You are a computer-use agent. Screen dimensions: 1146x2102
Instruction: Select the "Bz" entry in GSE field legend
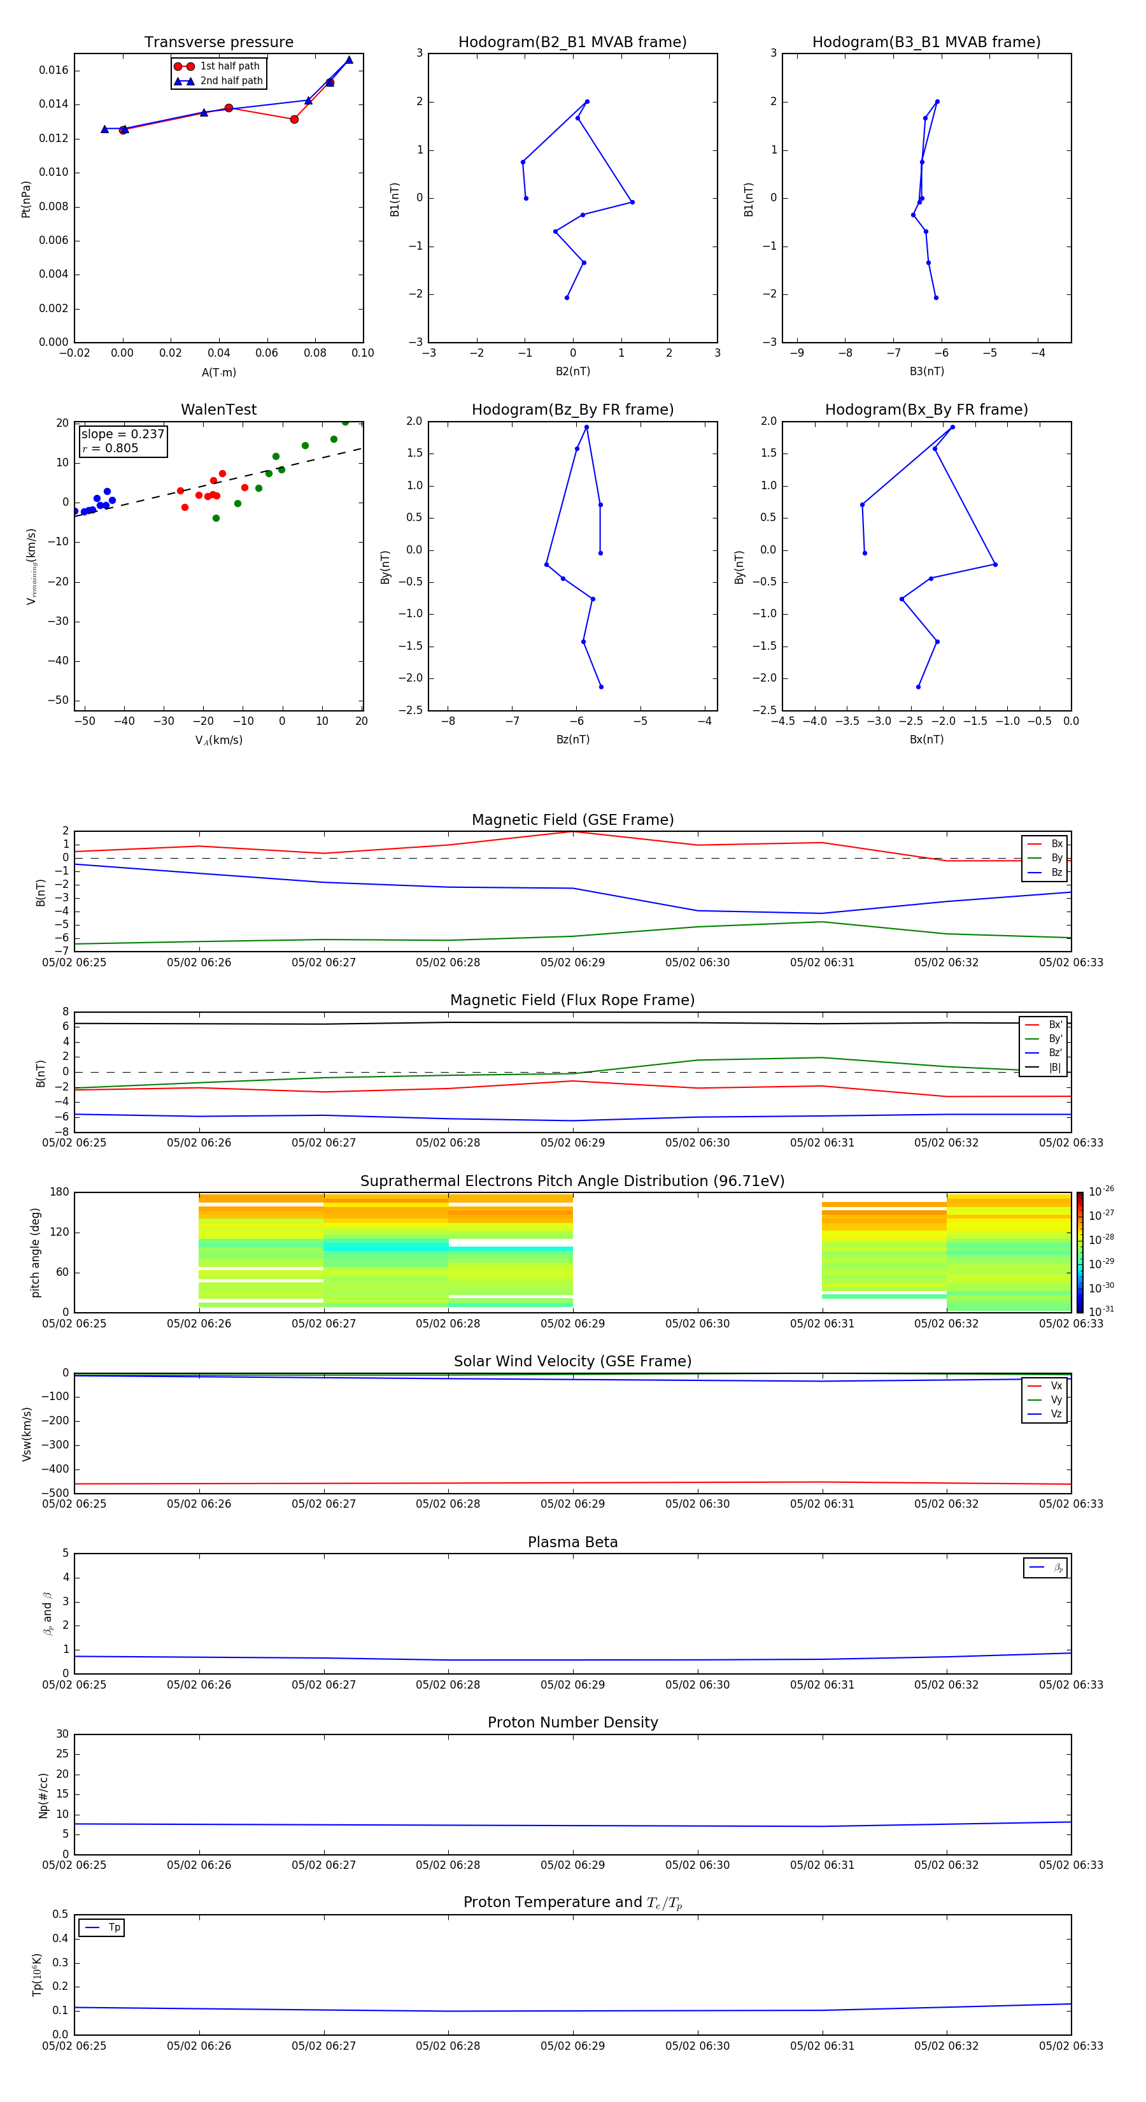coord(1045,872)
